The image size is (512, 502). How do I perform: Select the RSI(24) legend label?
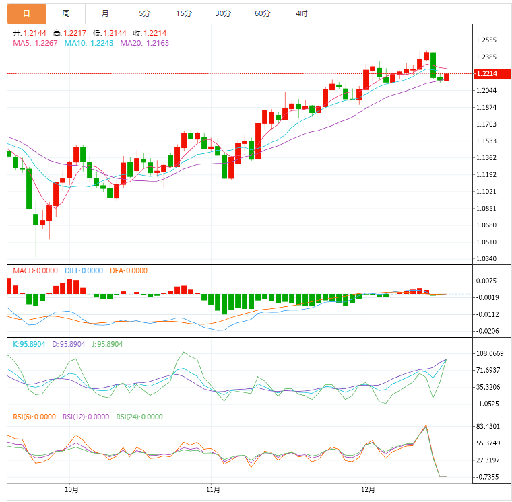[x=139, y=417]
